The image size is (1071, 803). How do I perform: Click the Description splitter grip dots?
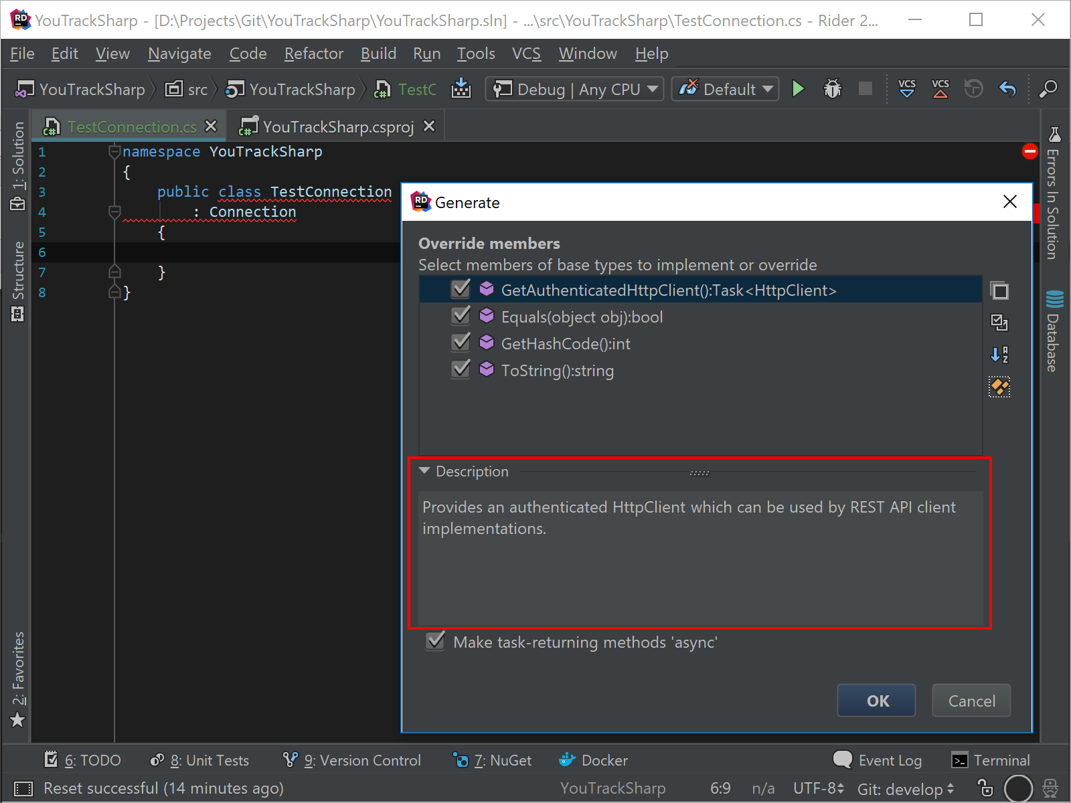tap(699, 472)
